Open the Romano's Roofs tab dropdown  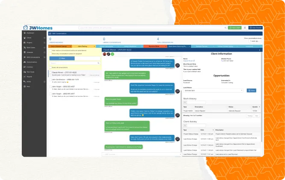(166, 46)
